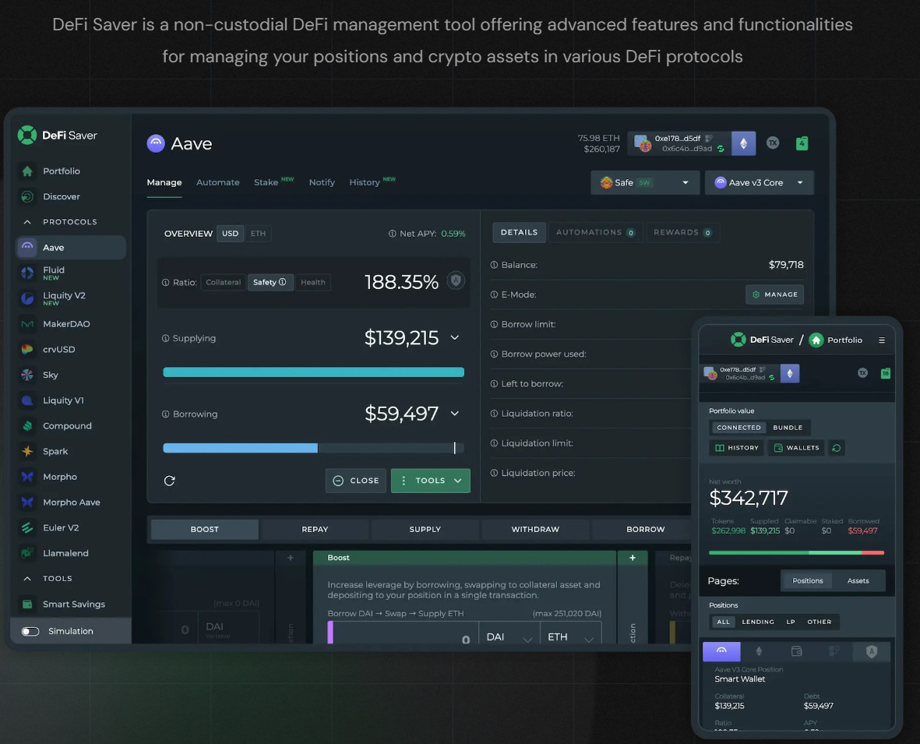
Task: Select CONNECTED portfolio value mode
Action: [x=738, y=427]
